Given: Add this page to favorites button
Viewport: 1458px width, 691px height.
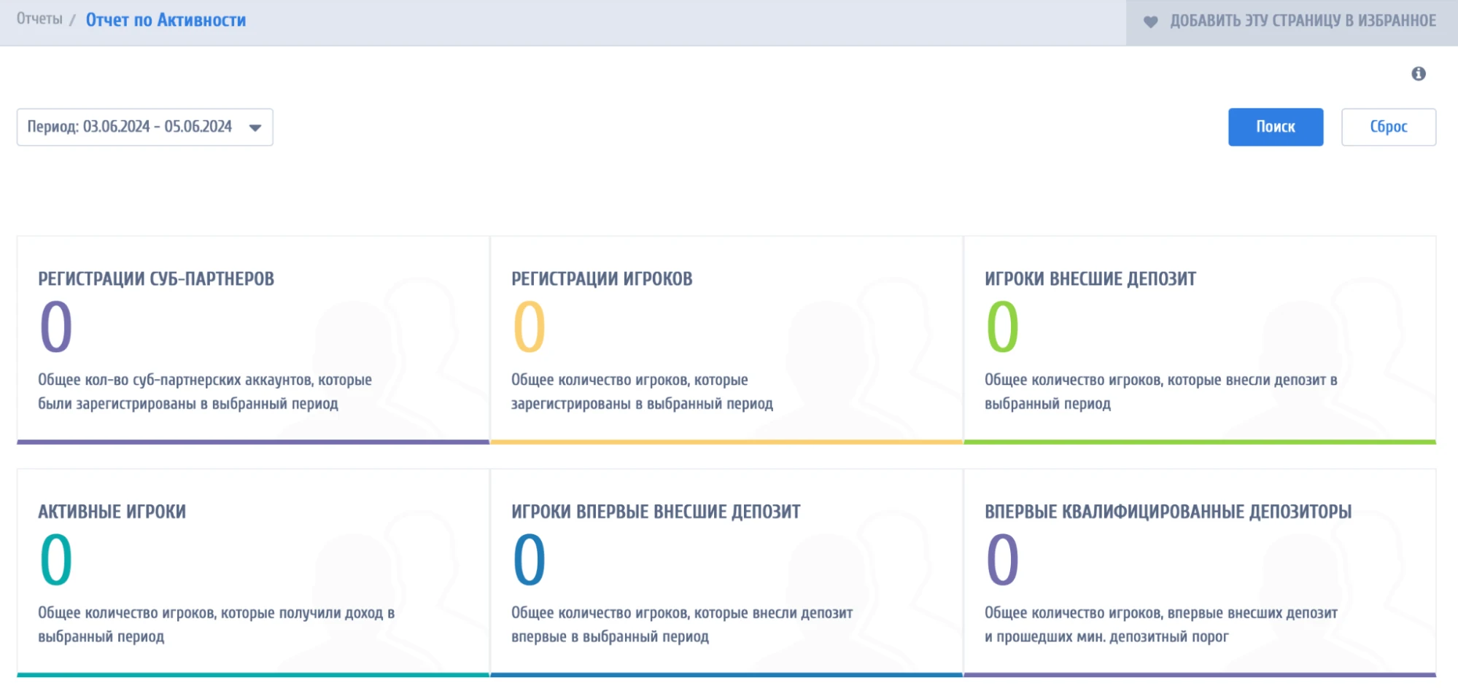Looking at the screenshot, I should [1292, 22].
